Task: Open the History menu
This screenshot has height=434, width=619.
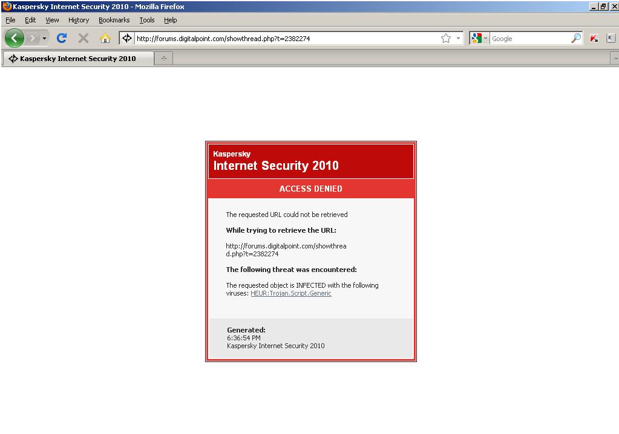Action: tap(79, 20)
